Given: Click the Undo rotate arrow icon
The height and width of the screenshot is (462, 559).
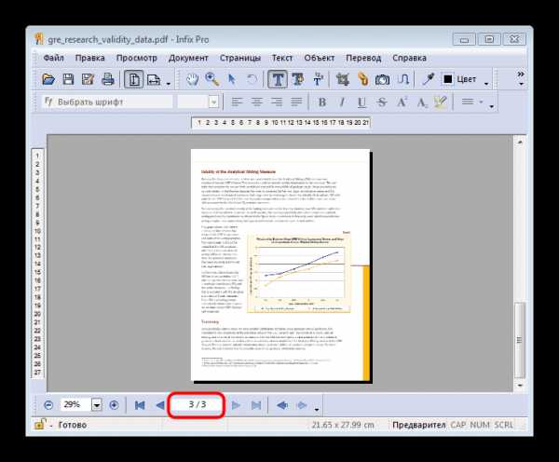Looking at the screenshot, I should tap(252, 79).
